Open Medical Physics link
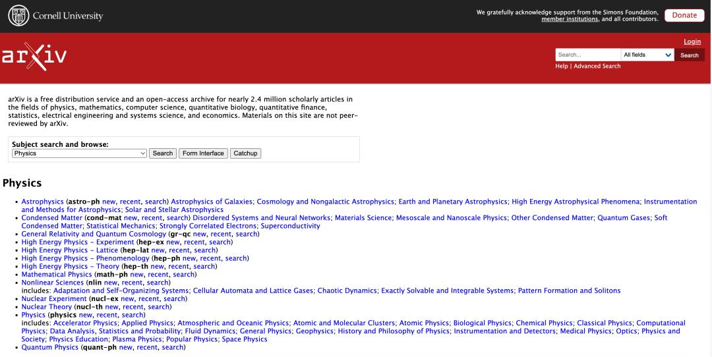Image resolution: width=712 pixels, height=357 pixels. coord(586,331)
